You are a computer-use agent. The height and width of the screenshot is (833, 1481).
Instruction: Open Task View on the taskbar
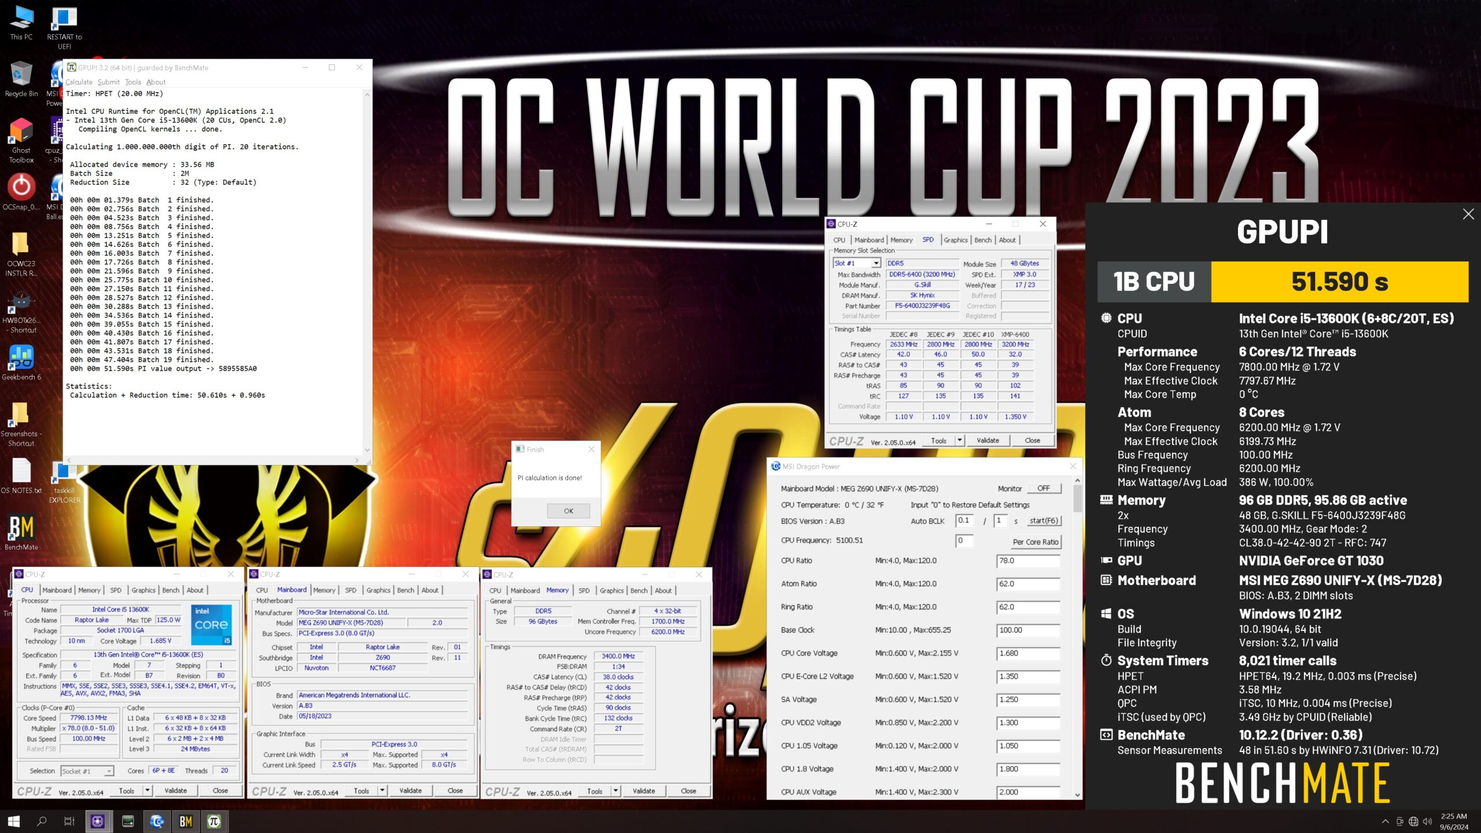click(69, 821)
